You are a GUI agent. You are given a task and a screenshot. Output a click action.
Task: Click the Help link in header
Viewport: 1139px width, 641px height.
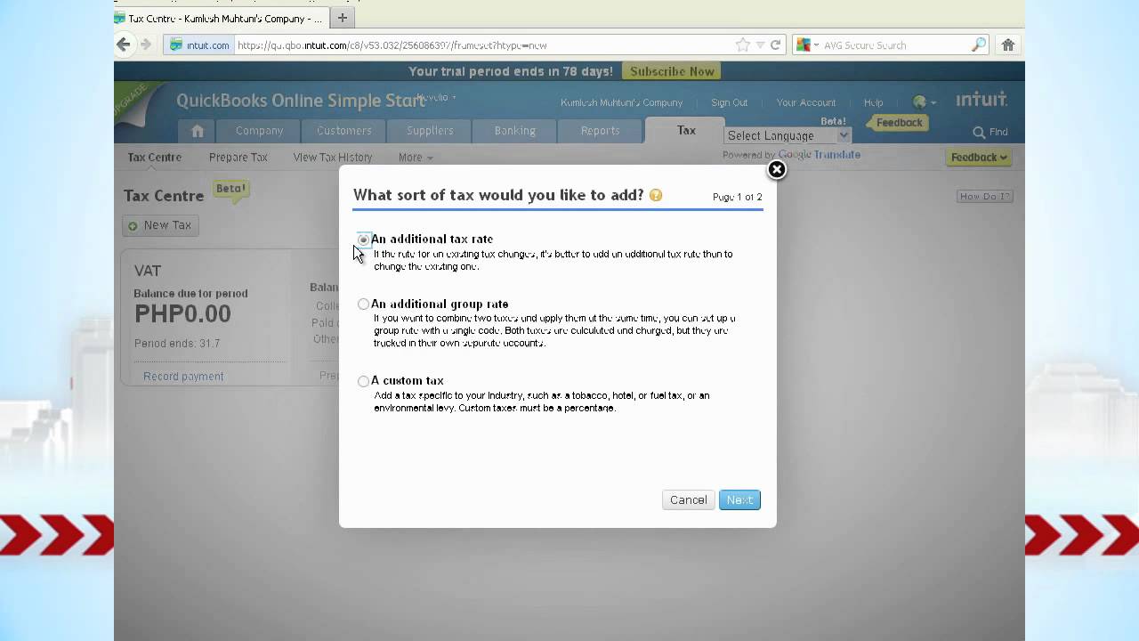coord(873,102)
